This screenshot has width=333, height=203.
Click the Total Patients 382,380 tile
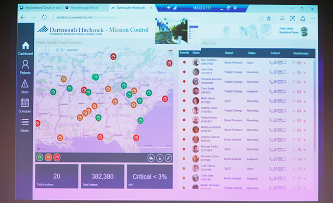click(103, 176)
